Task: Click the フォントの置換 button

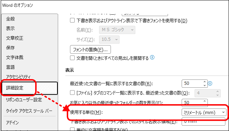Action: [x=90, y=50]
